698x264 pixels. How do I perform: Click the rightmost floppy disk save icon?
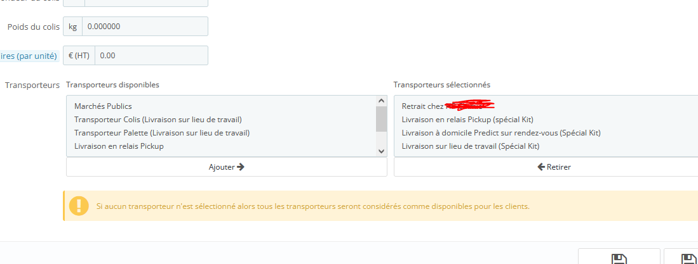coord(690,259)
